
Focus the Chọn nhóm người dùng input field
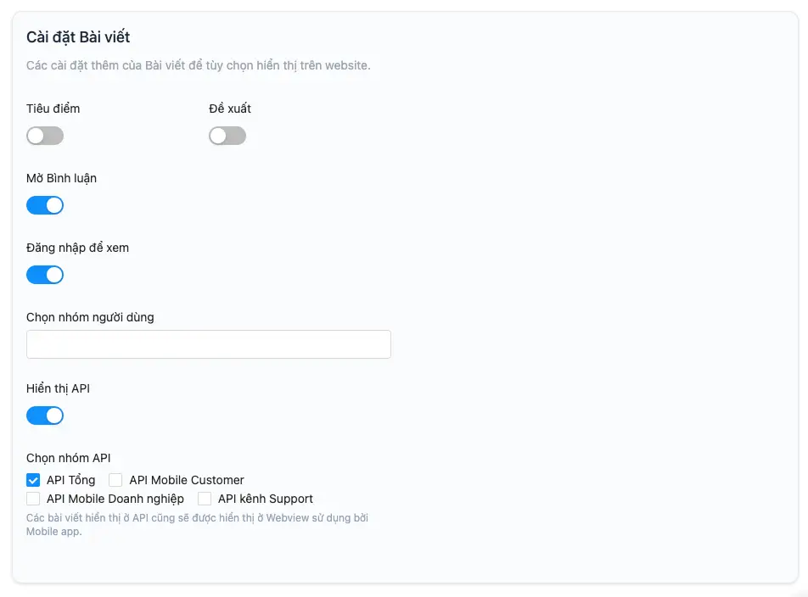(209, 344)
